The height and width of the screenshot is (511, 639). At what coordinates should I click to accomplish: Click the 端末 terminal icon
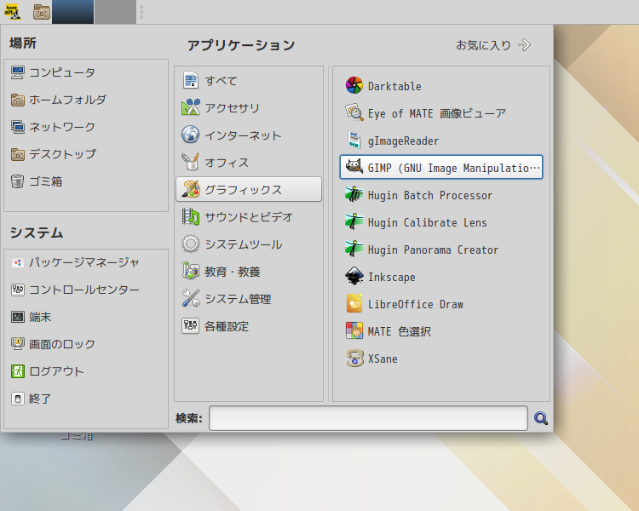pyautogui.click(x=18, y=317)
